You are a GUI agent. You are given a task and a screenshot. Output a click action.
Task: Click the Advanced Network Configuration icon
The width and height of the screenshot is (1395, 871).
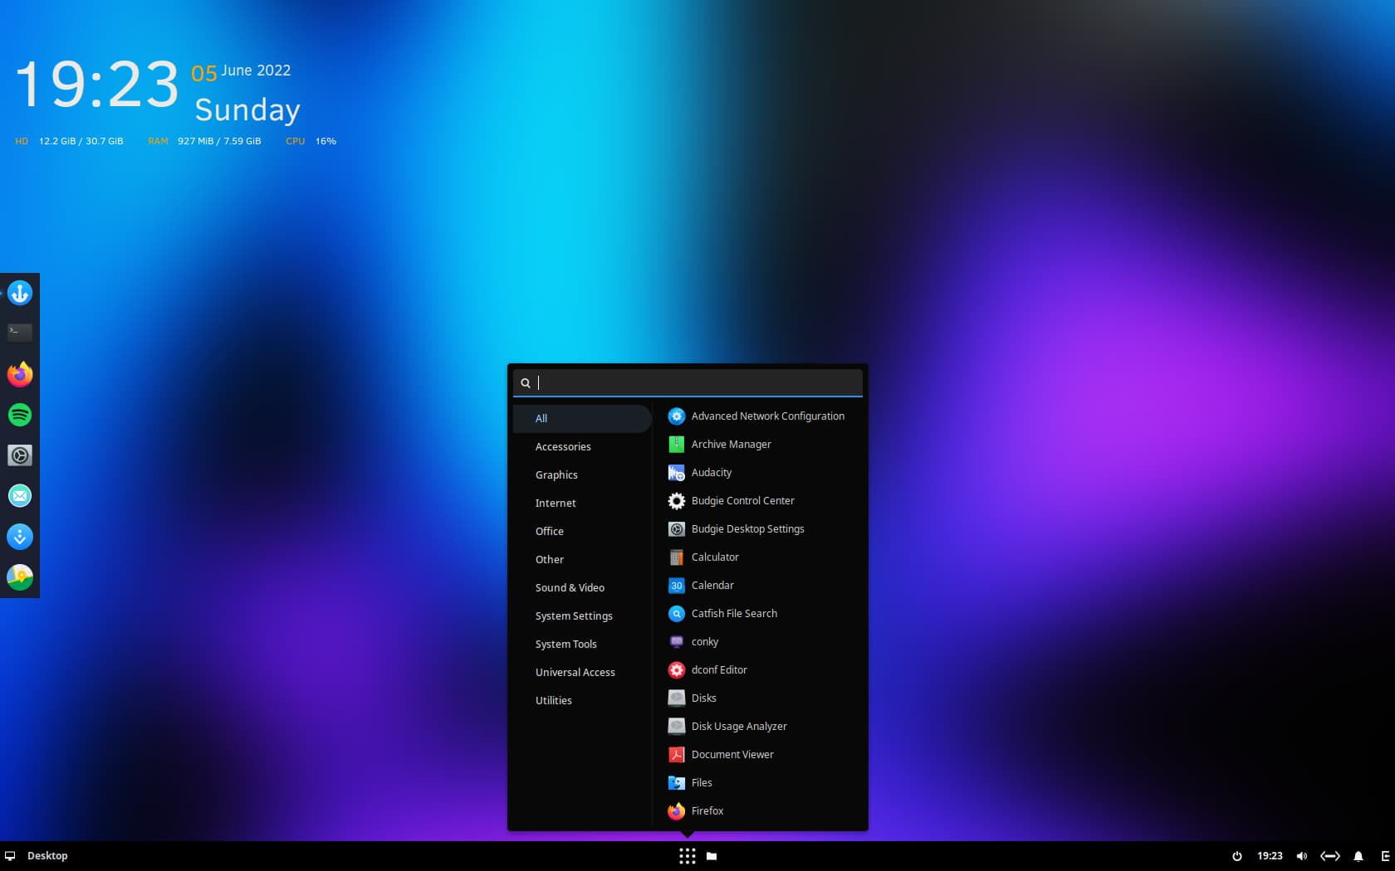[677, 416]
